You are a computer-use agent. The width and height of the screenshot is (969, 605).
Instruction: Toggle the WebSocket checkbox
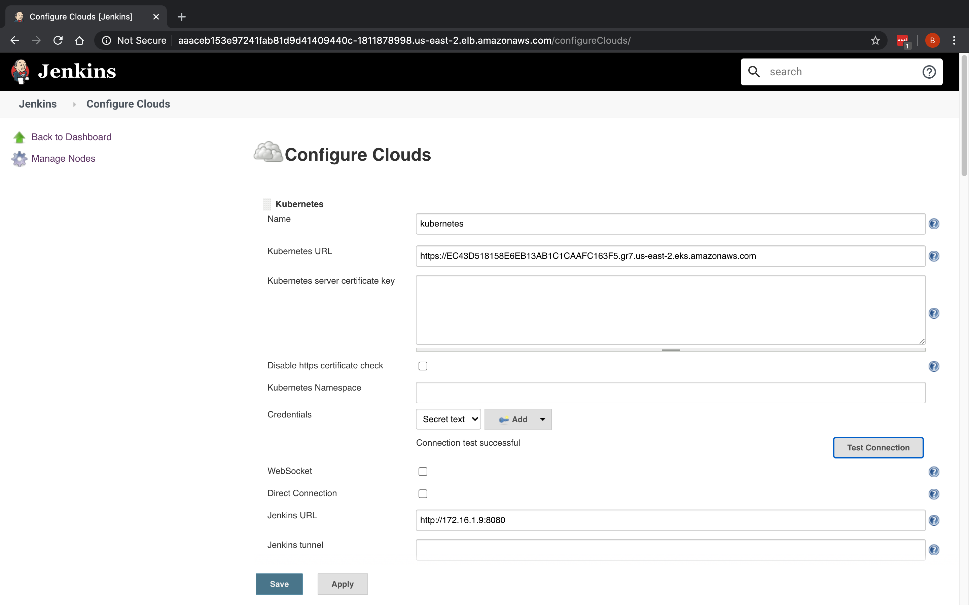[x=423, y=471]
